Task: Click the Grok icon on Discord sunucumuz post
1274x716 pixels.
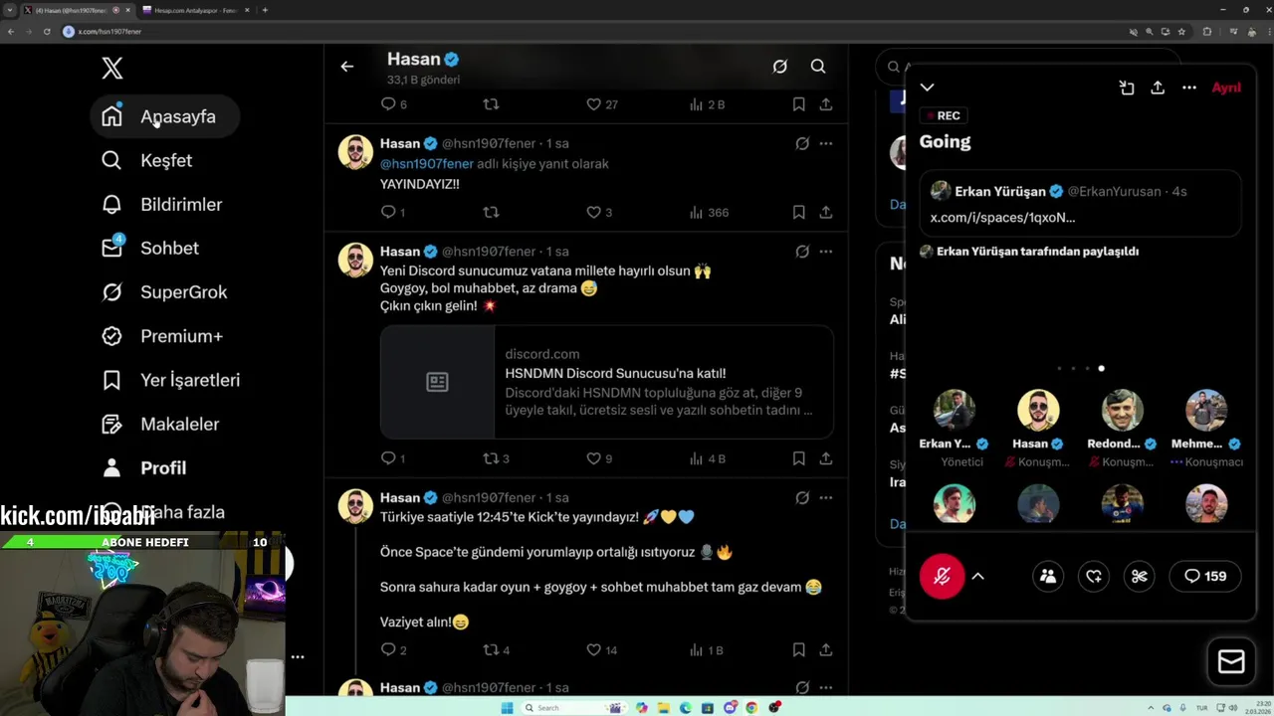Action: click(x=802, y=252)
